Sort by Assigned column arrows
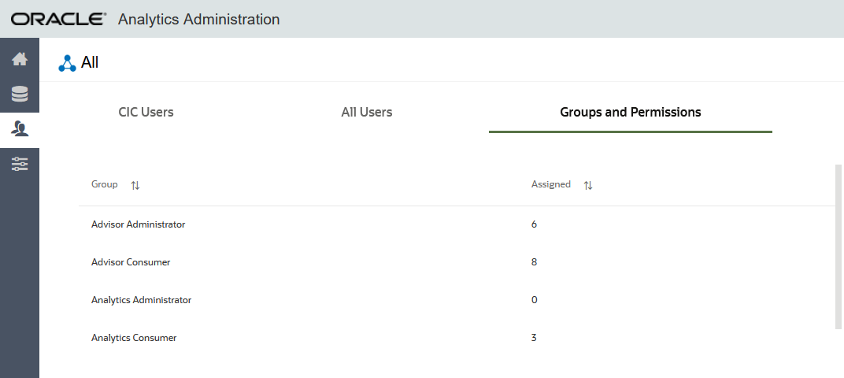Screen dimensions: 844x378 click(x=588, y=185)
